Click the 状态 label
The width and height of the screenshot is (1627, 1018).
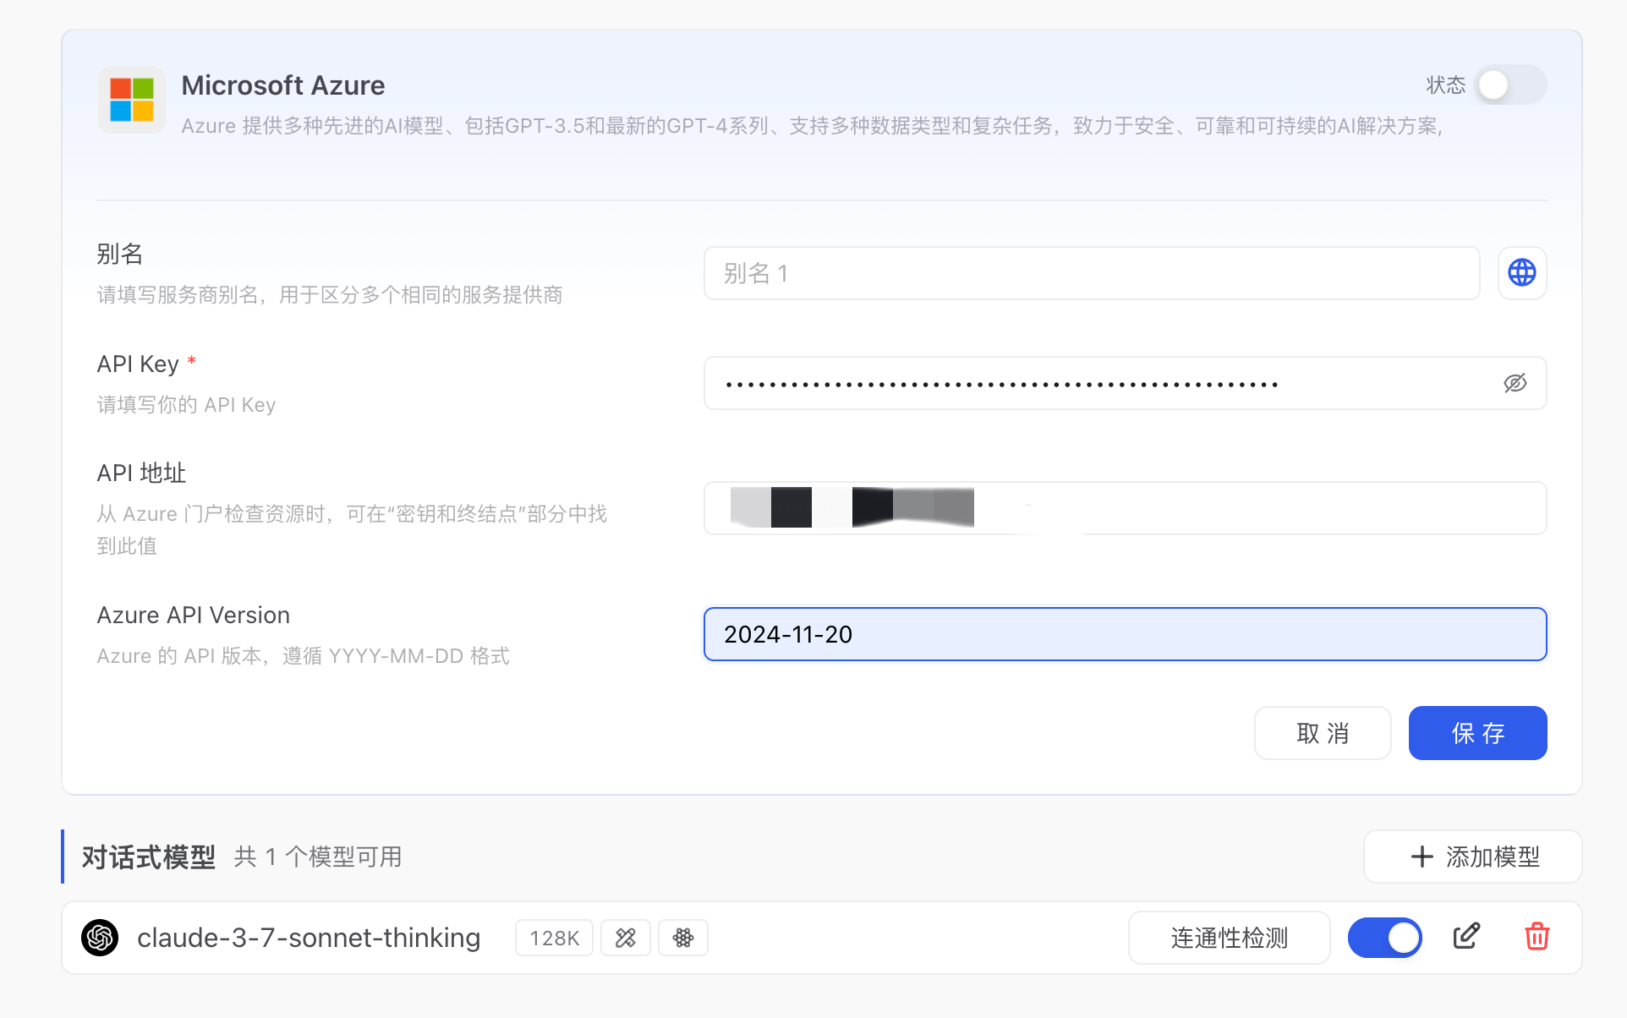pyautogui.click(x=1445, y=85)
